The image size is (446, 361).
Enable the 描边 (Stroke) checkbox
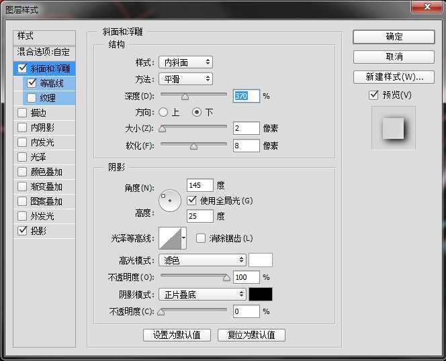(23, 113)
